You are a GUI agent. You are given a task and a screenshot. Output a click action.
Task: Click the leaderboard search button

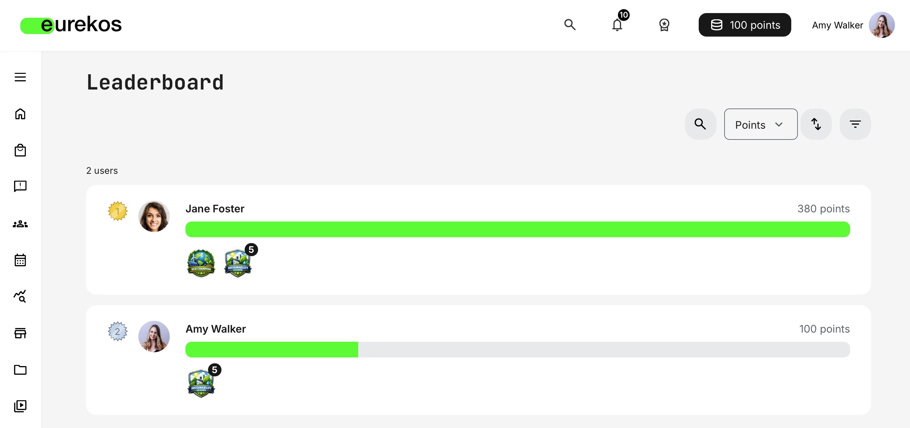click(700, 124)
